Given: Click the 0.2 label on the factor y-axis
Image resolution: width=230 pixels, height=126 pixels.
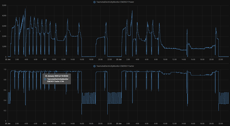Looking at the screenshot, I should (x=5, y=111).
